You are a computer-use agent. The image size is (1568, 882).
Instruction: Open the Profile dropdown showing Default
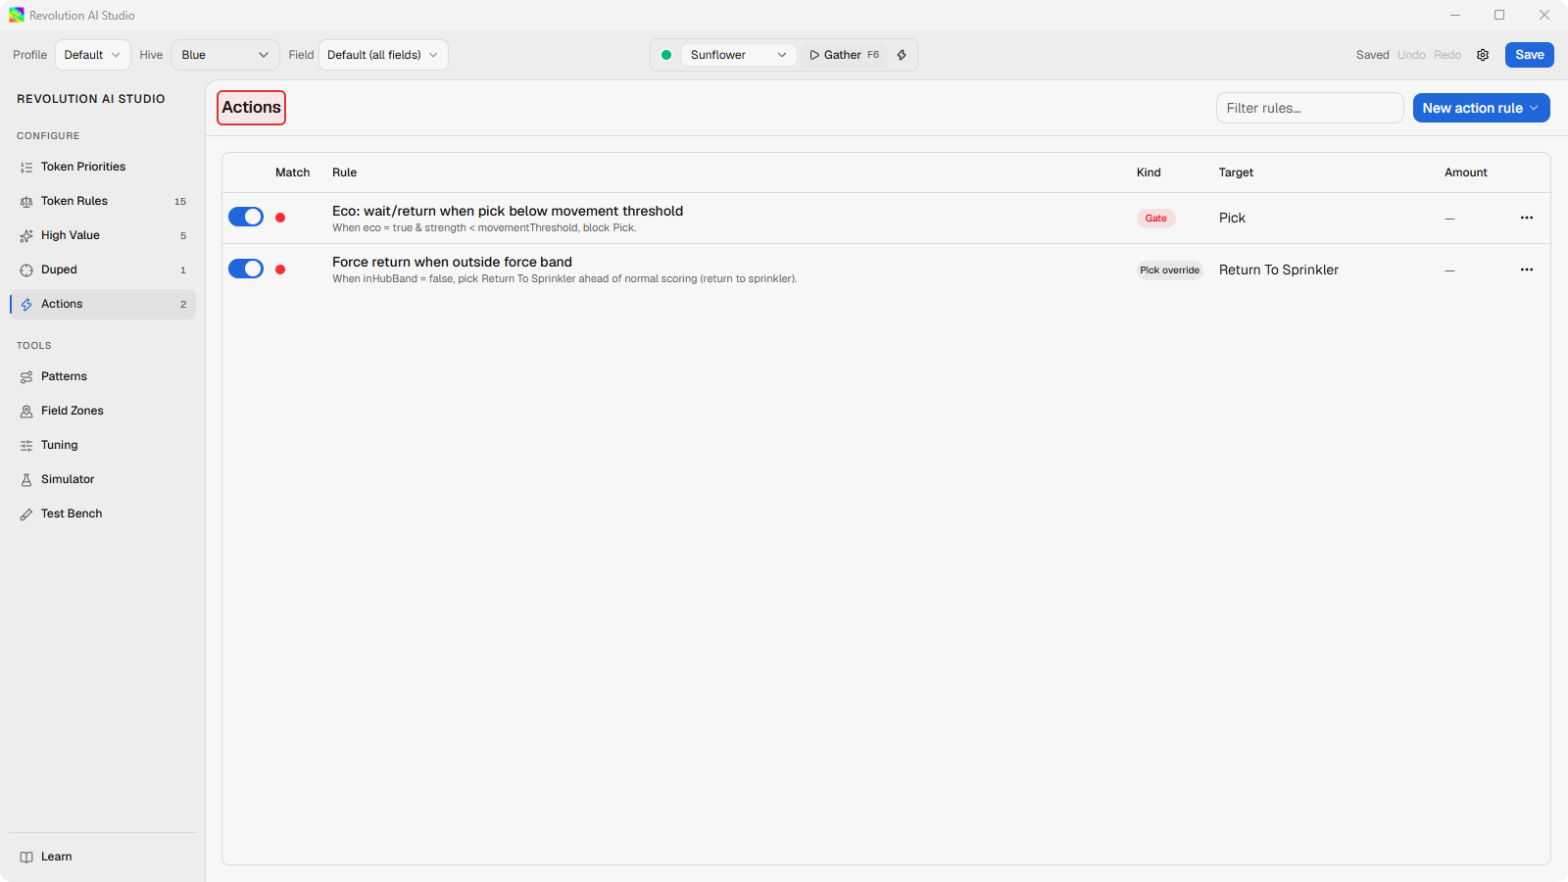[93, 55]
